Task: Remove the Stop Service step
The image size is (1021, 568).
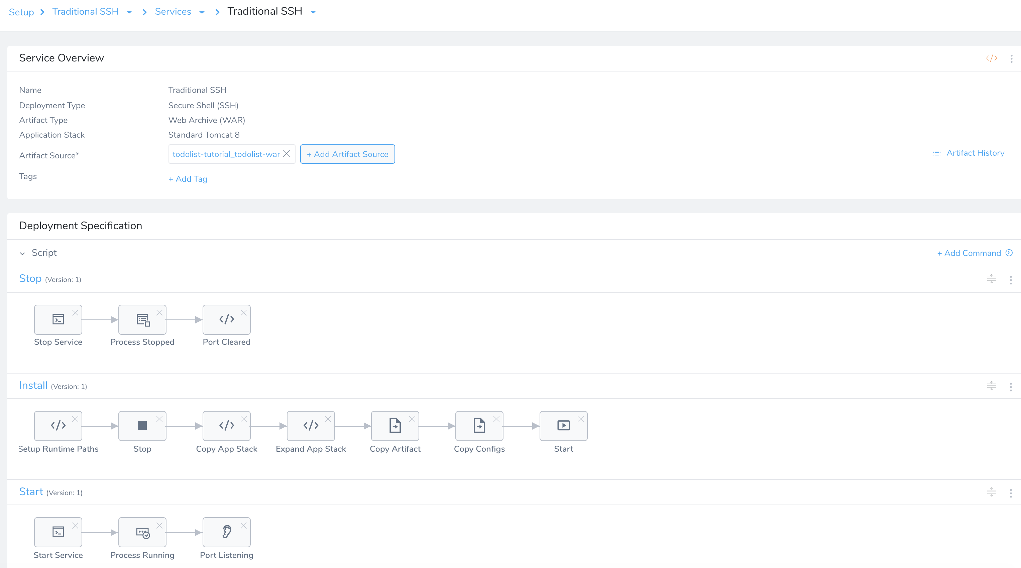Action: 75,312
